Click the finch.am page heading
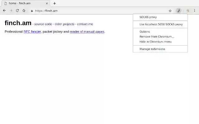 pyautogui.click(x=18, y=23)
